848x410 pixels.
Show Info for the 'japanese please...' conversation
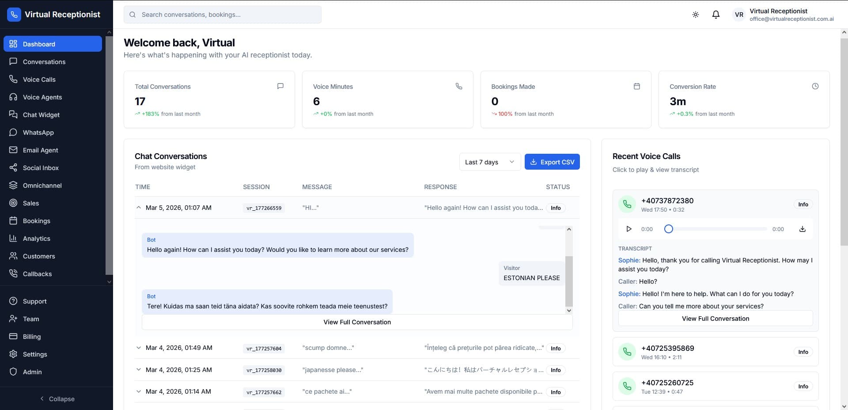[x=555, y=370]
